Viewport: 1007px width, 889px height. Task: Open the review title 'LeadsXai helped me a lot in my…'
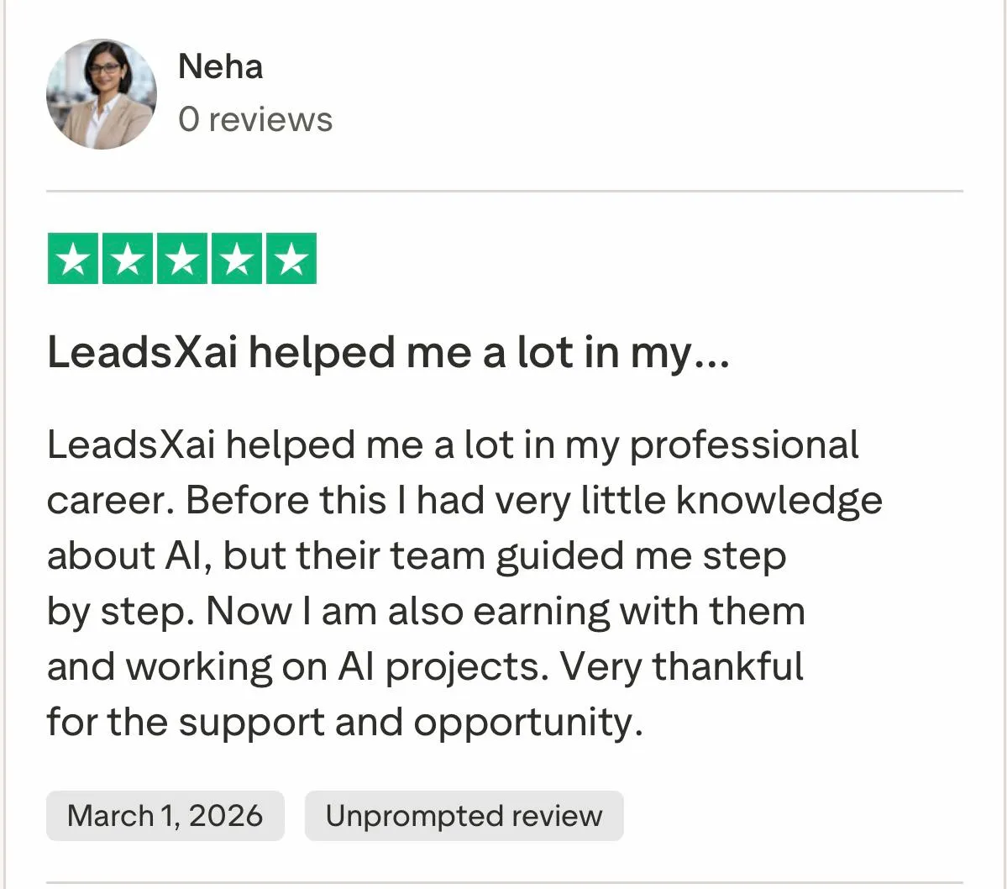tap(388, 353)
